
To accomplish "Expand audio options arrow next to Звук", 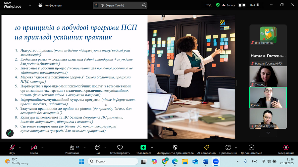I will click(20, 147).
